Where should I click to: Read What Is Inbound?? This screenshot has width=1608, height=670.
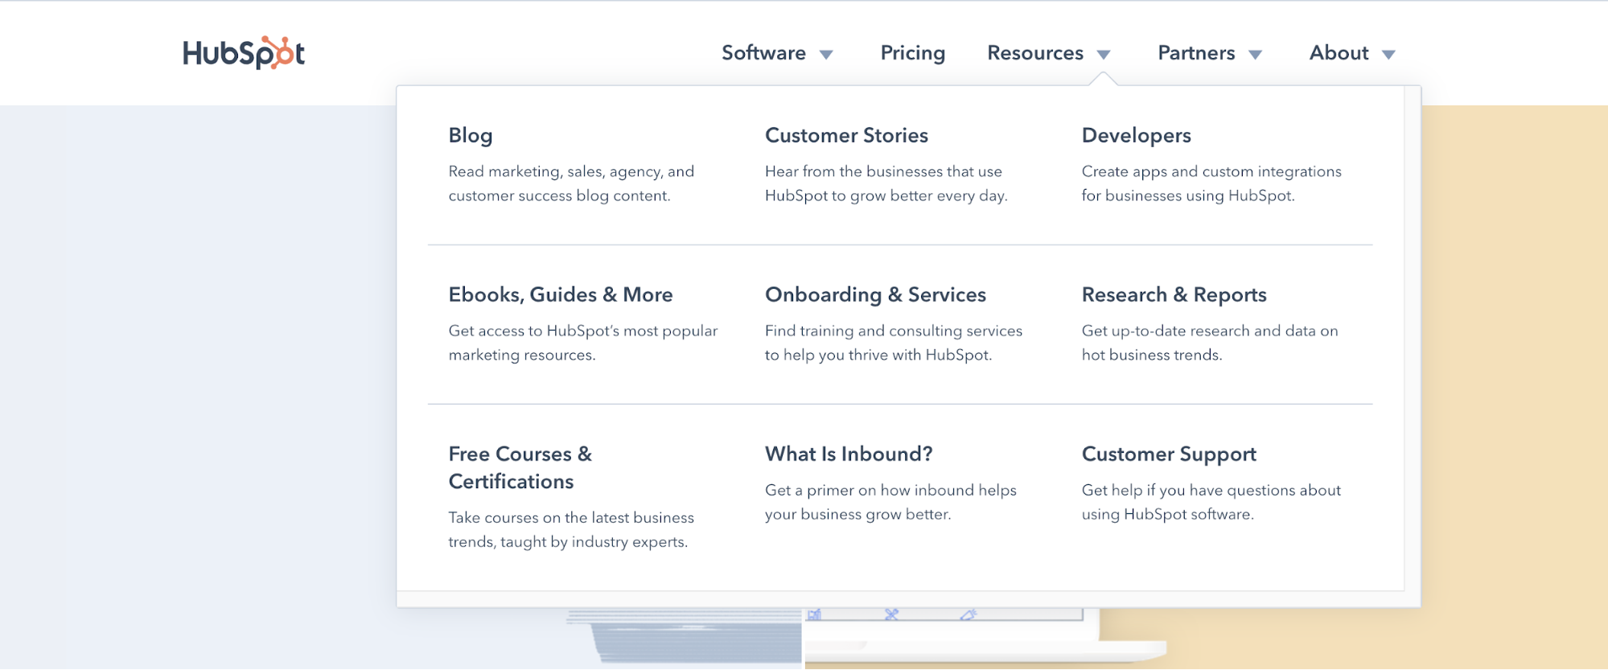[849, 454]
